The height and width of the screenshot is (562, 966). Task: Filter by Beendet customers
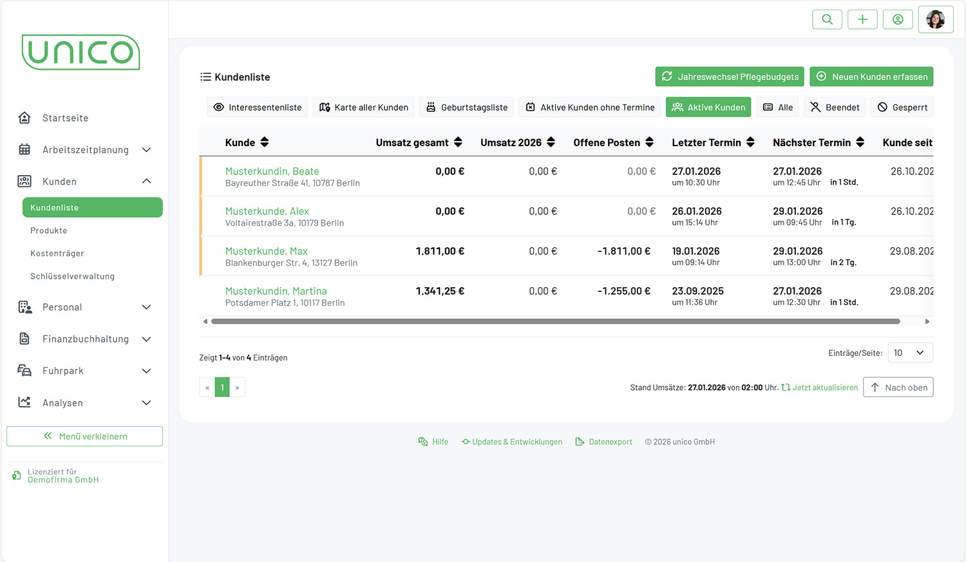click(x=835, y=108)
